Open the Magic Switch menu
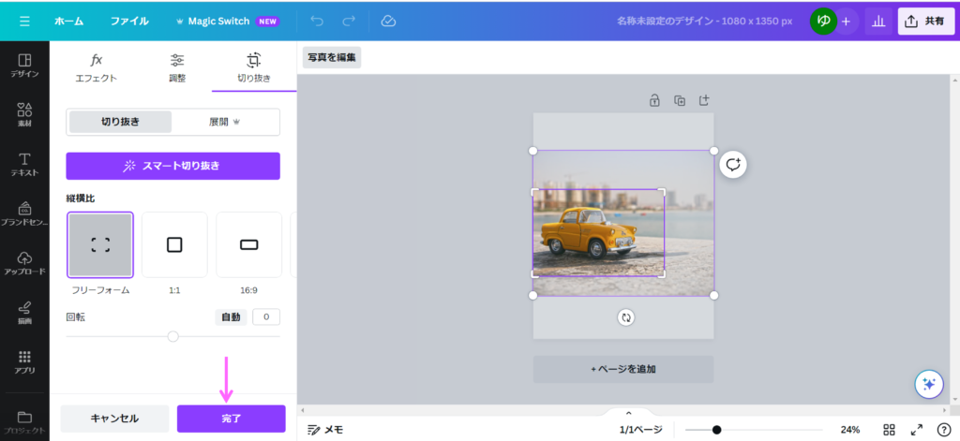Image resolution: width=960 pixels, height=441 pixels. [x=227, y=21]
